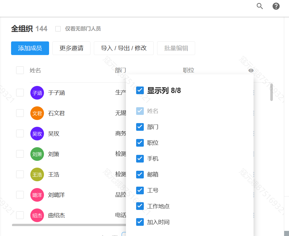Click the 添加成员 button
The image size is (289, 236).
tap(30, 48)
